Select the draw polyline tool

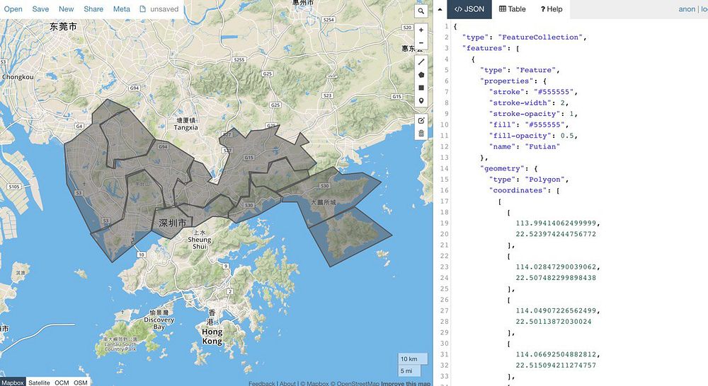(421, 62)
